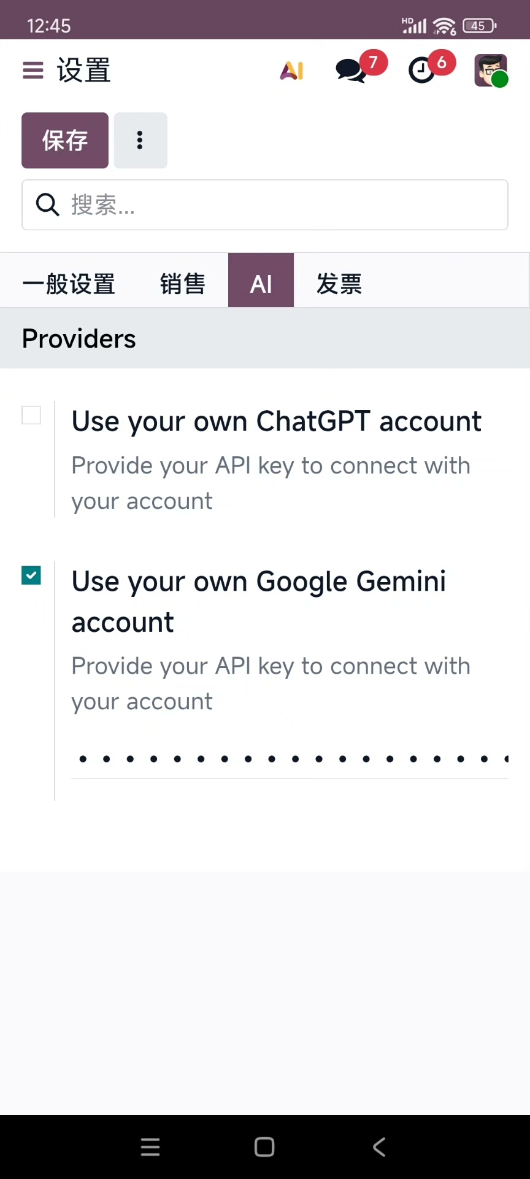
Task: Switch to the 发票 tab
Action: [x=339, y=284]
